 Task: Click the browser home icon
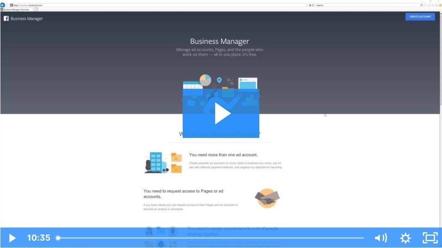(x=429, y=5)
